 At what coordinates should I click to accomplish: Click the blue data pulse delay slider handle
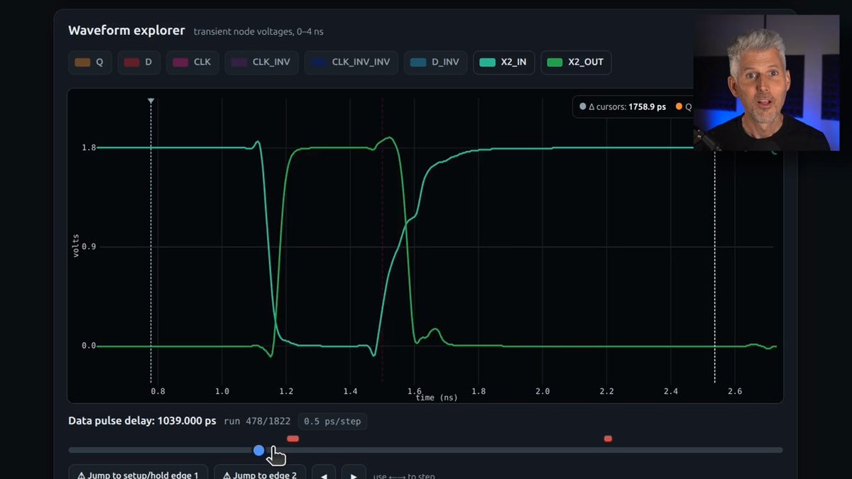click(x=258, y=450)
